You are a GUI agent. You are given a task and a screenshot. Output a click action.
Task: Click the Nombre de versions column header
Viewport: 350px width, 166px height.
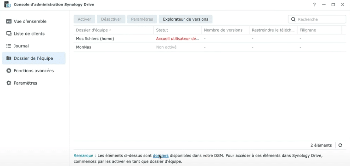(225, 30)
